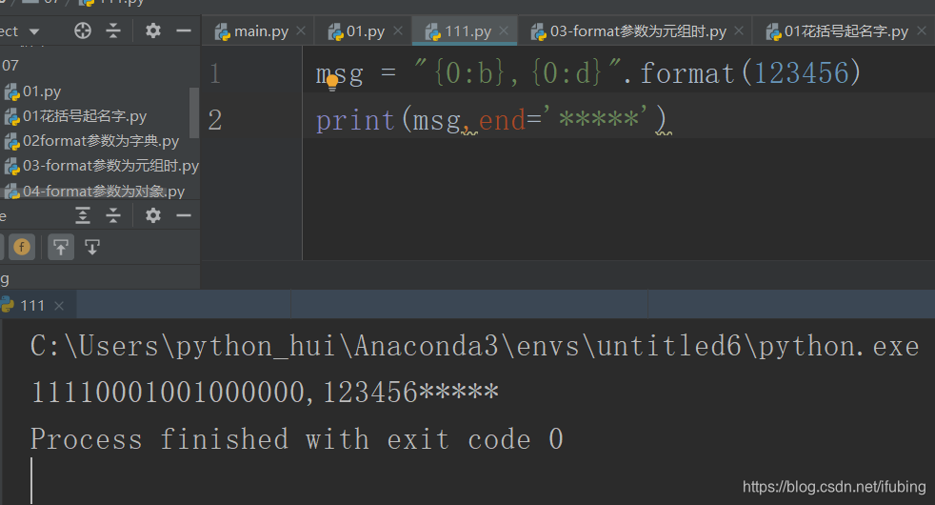Viewport: 935px width, 505px height.
Task: Click Python icon on the 111 run tab
Action: pyautogui.click(x=8, y=305)
